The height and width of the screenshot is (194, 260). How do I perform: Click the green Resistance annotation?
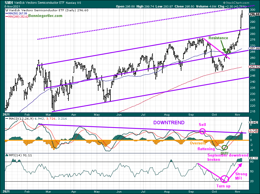click(x=218, y=38)
